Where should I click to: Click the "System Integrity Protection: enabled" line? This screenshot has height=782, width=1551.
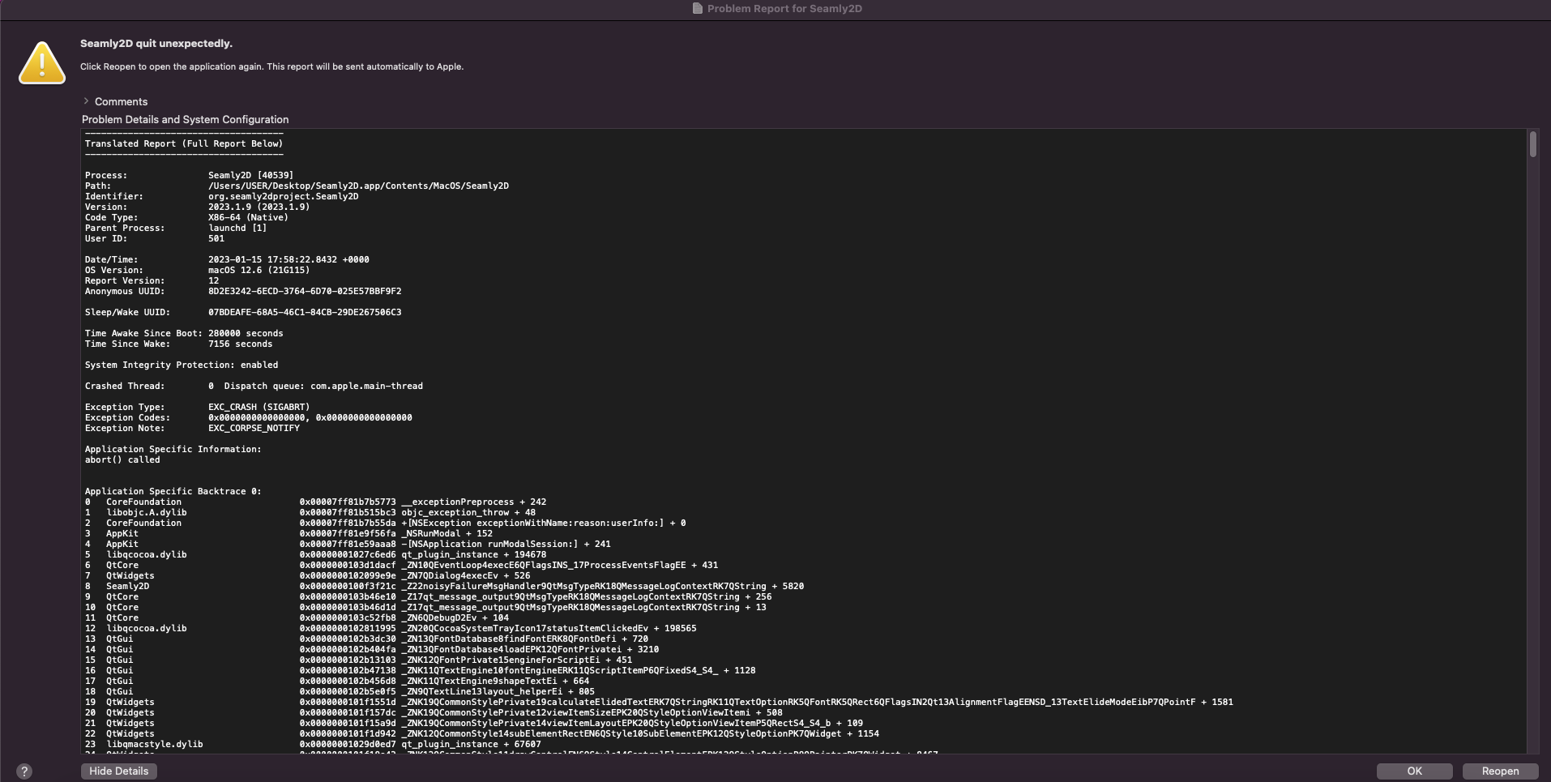pos(182,365)
